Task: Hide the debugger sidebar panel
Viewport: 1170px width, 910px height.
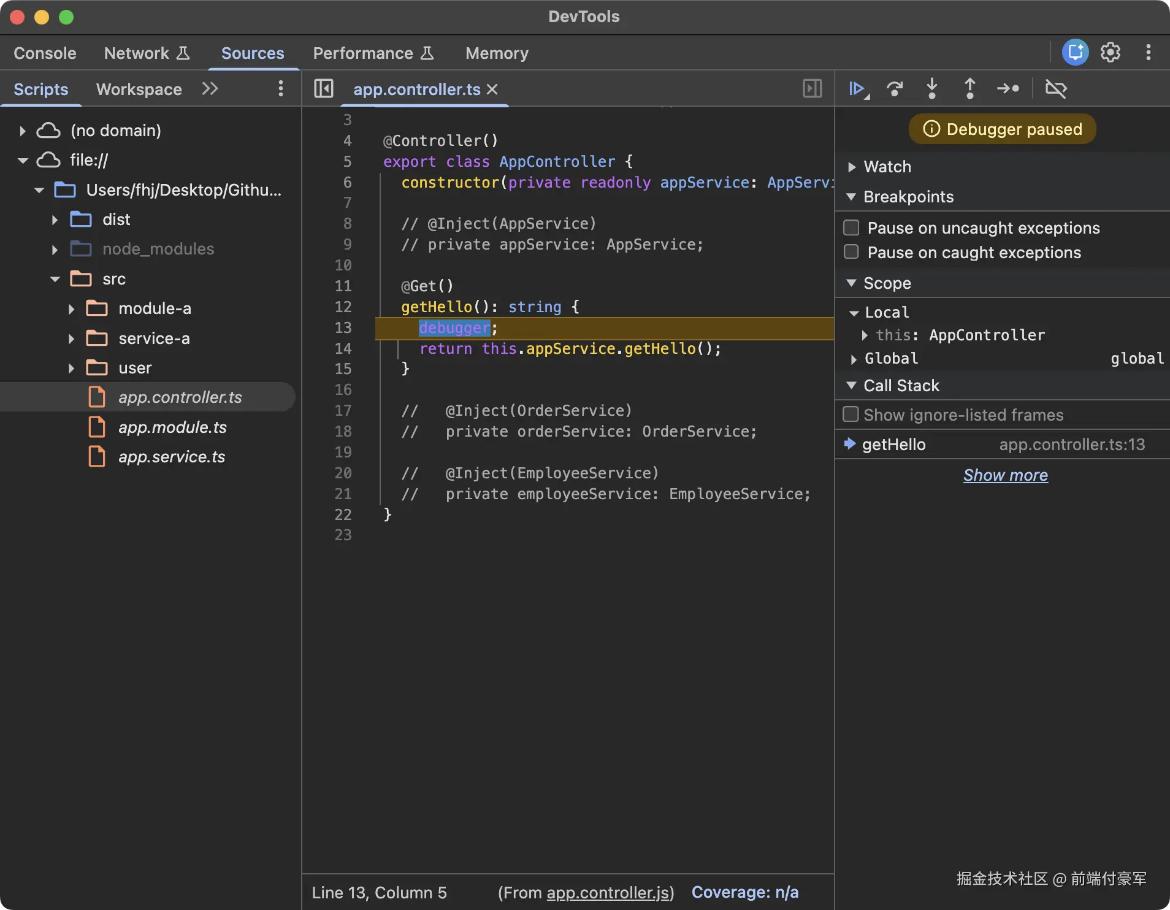Action: (812, 89)
